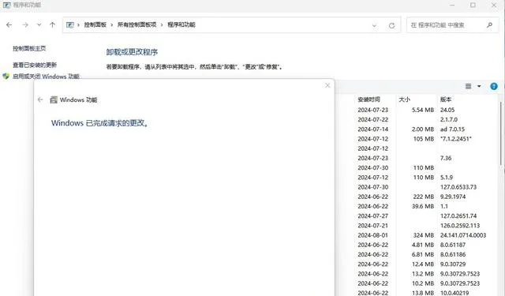Change the list view layout icon
Image resolution: width=505 pixels, height=296 pixels.
(x=468, y=86)
